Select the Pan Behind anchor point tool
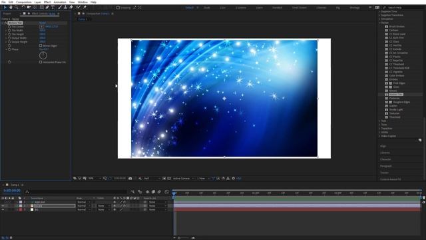 coord(35,7)
